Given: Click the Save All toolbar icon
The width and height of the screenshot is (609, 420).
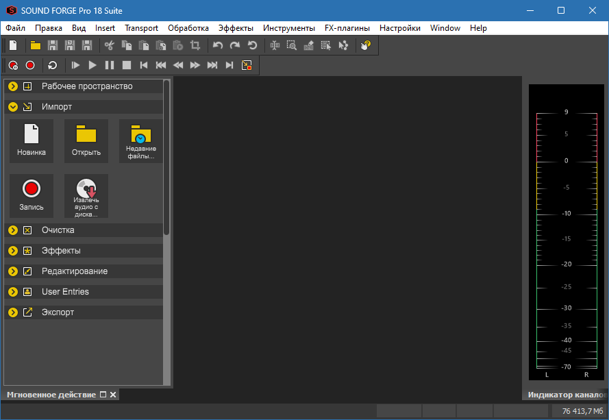Looking at the screenshot, I should 86,45.
